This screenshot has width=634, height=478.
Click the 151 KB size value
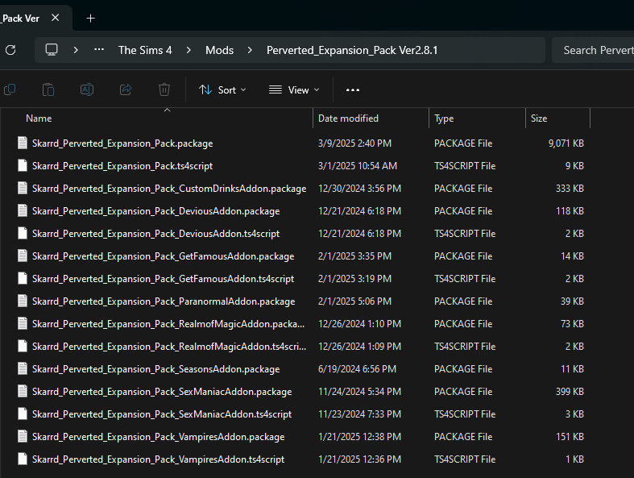tap(570, 437)
